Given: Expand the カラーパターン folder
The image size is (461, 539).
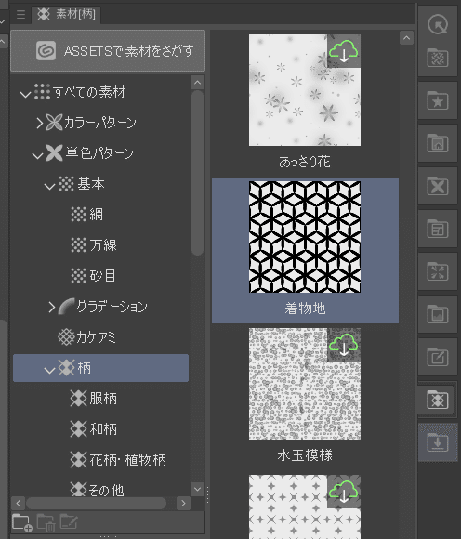Looking at the screenshot, I should 40,123.
